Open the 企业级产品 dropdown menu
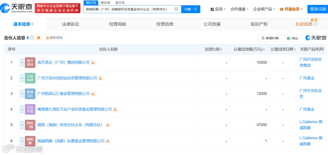Image resolution: width=328 pixels, height=155 pixels. tap(264, 9)
